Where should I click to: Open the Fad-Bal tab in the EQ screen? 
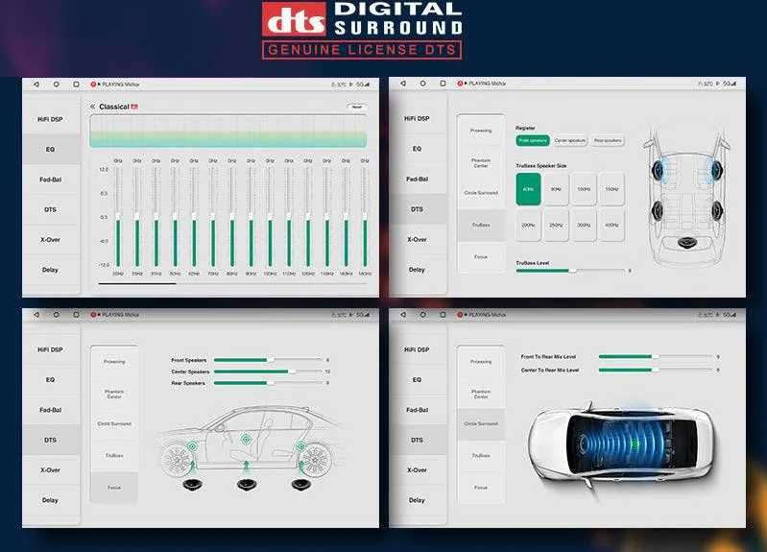coord(50,180)
